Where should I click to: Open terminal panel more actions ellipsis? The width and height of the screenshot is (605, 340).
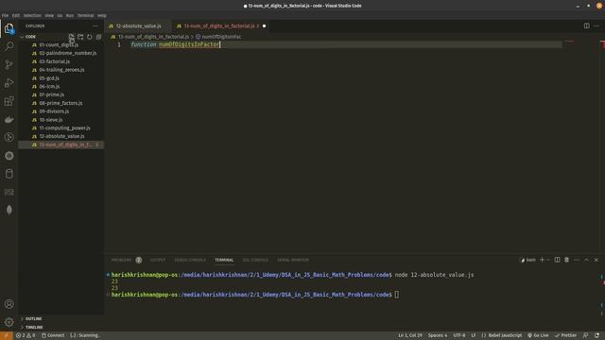[577, 260]
